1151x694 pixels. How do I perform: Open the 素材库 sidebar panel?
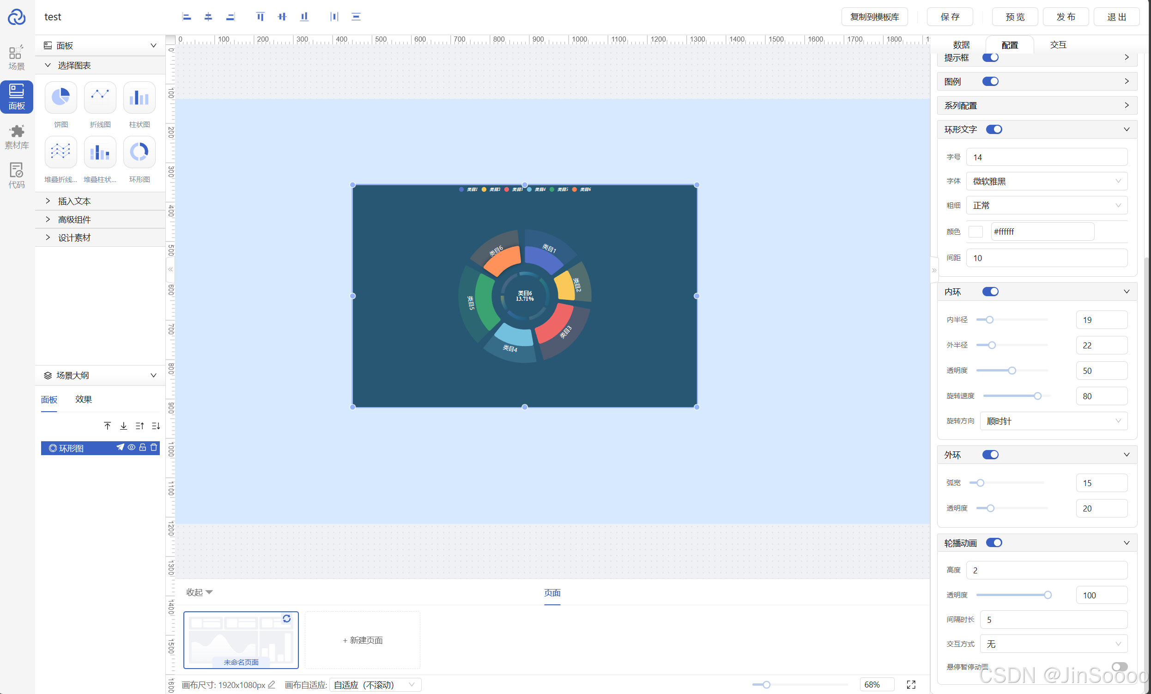tap(17, 136)
